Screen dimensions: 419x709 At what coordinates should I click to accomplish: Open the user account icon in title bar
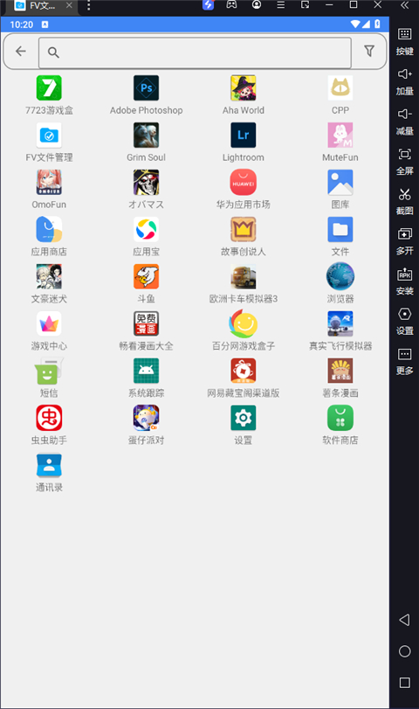pyautogui.click(x=257, y=5)
